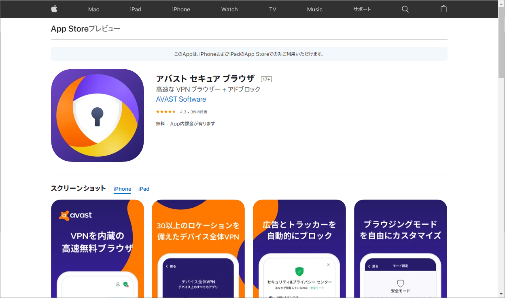This screenshot has width=505, height=298.
Task: Click the Apple logo in the navigation bar
Action: click(54, 9)
